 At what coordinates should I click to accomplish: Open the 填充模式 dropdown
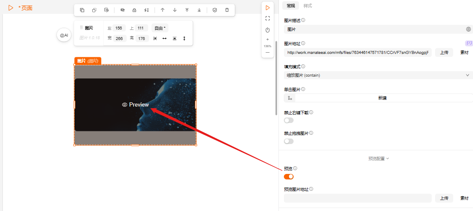(x=378, y=75)
